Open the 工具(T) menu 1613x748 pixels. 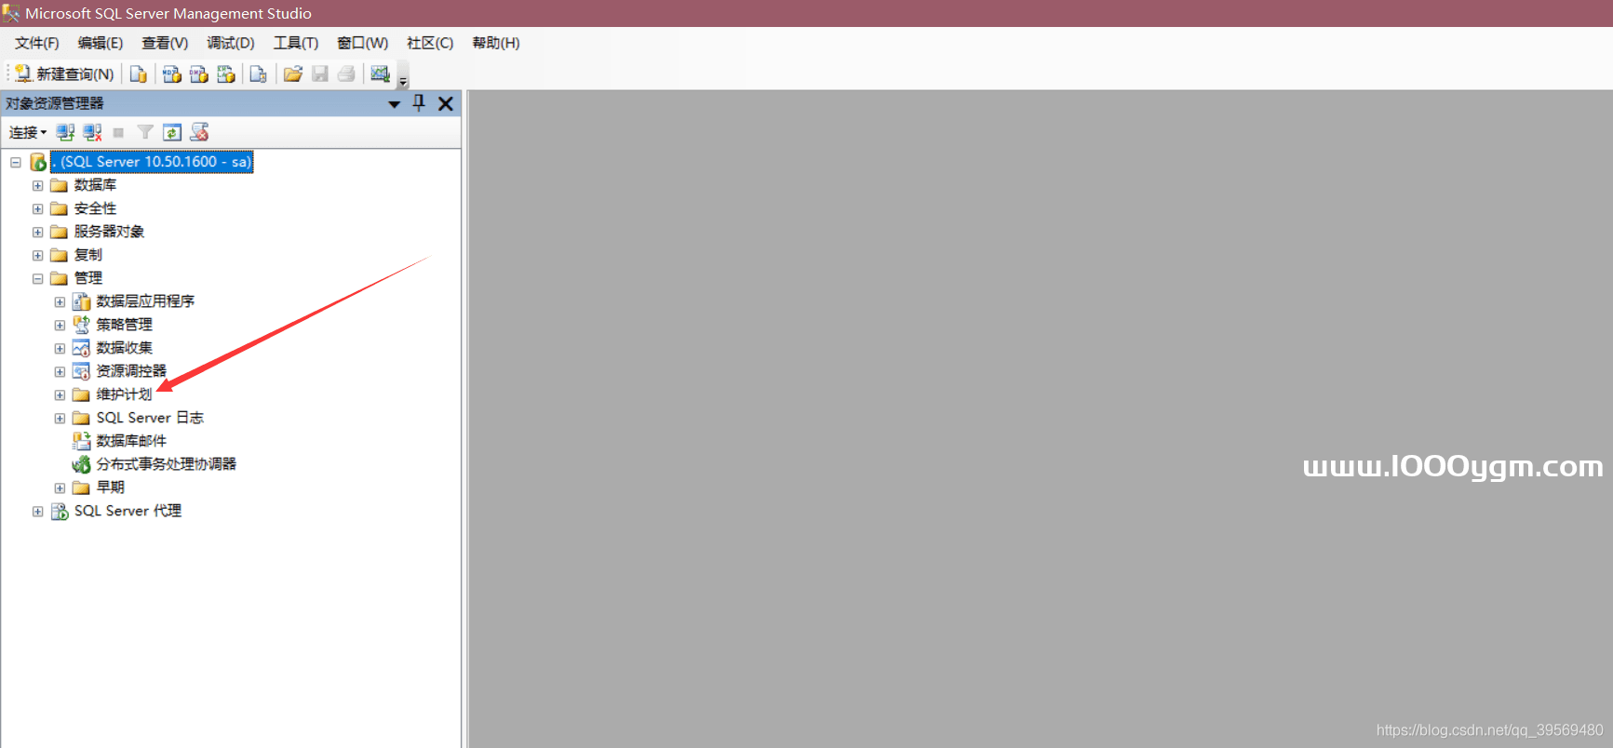click(296, 43)
